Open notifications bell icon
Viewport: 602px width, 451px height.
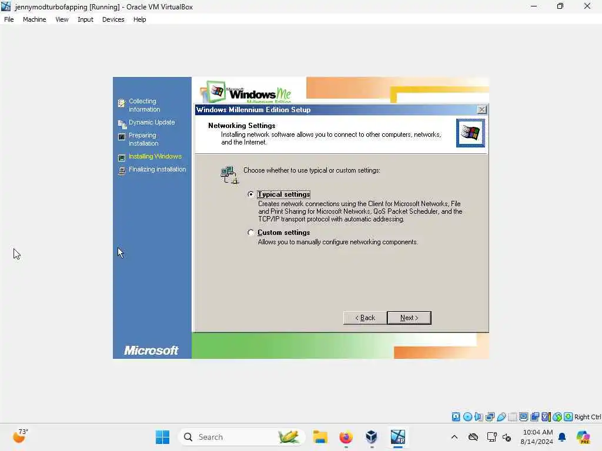[562, 437]
